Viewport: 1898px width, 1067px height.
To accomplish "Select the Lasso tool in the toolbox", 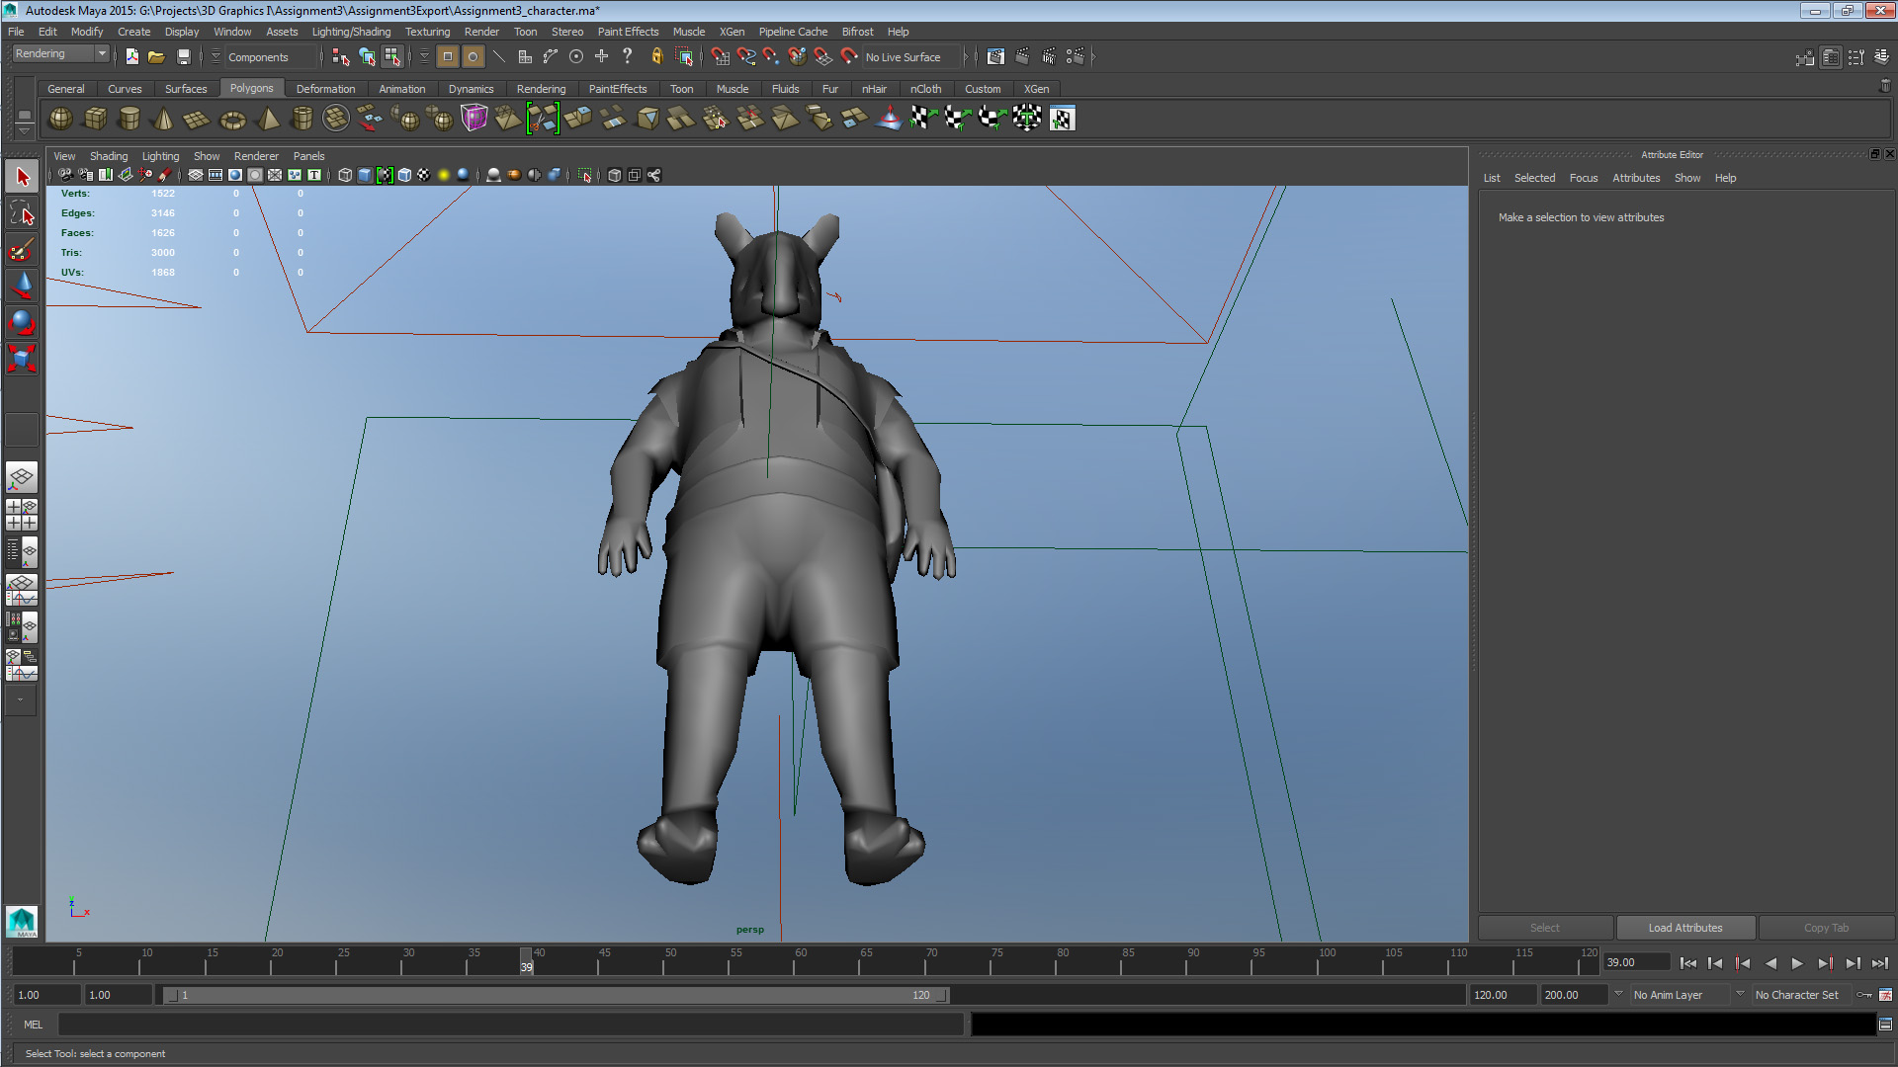I will [21, 212].
